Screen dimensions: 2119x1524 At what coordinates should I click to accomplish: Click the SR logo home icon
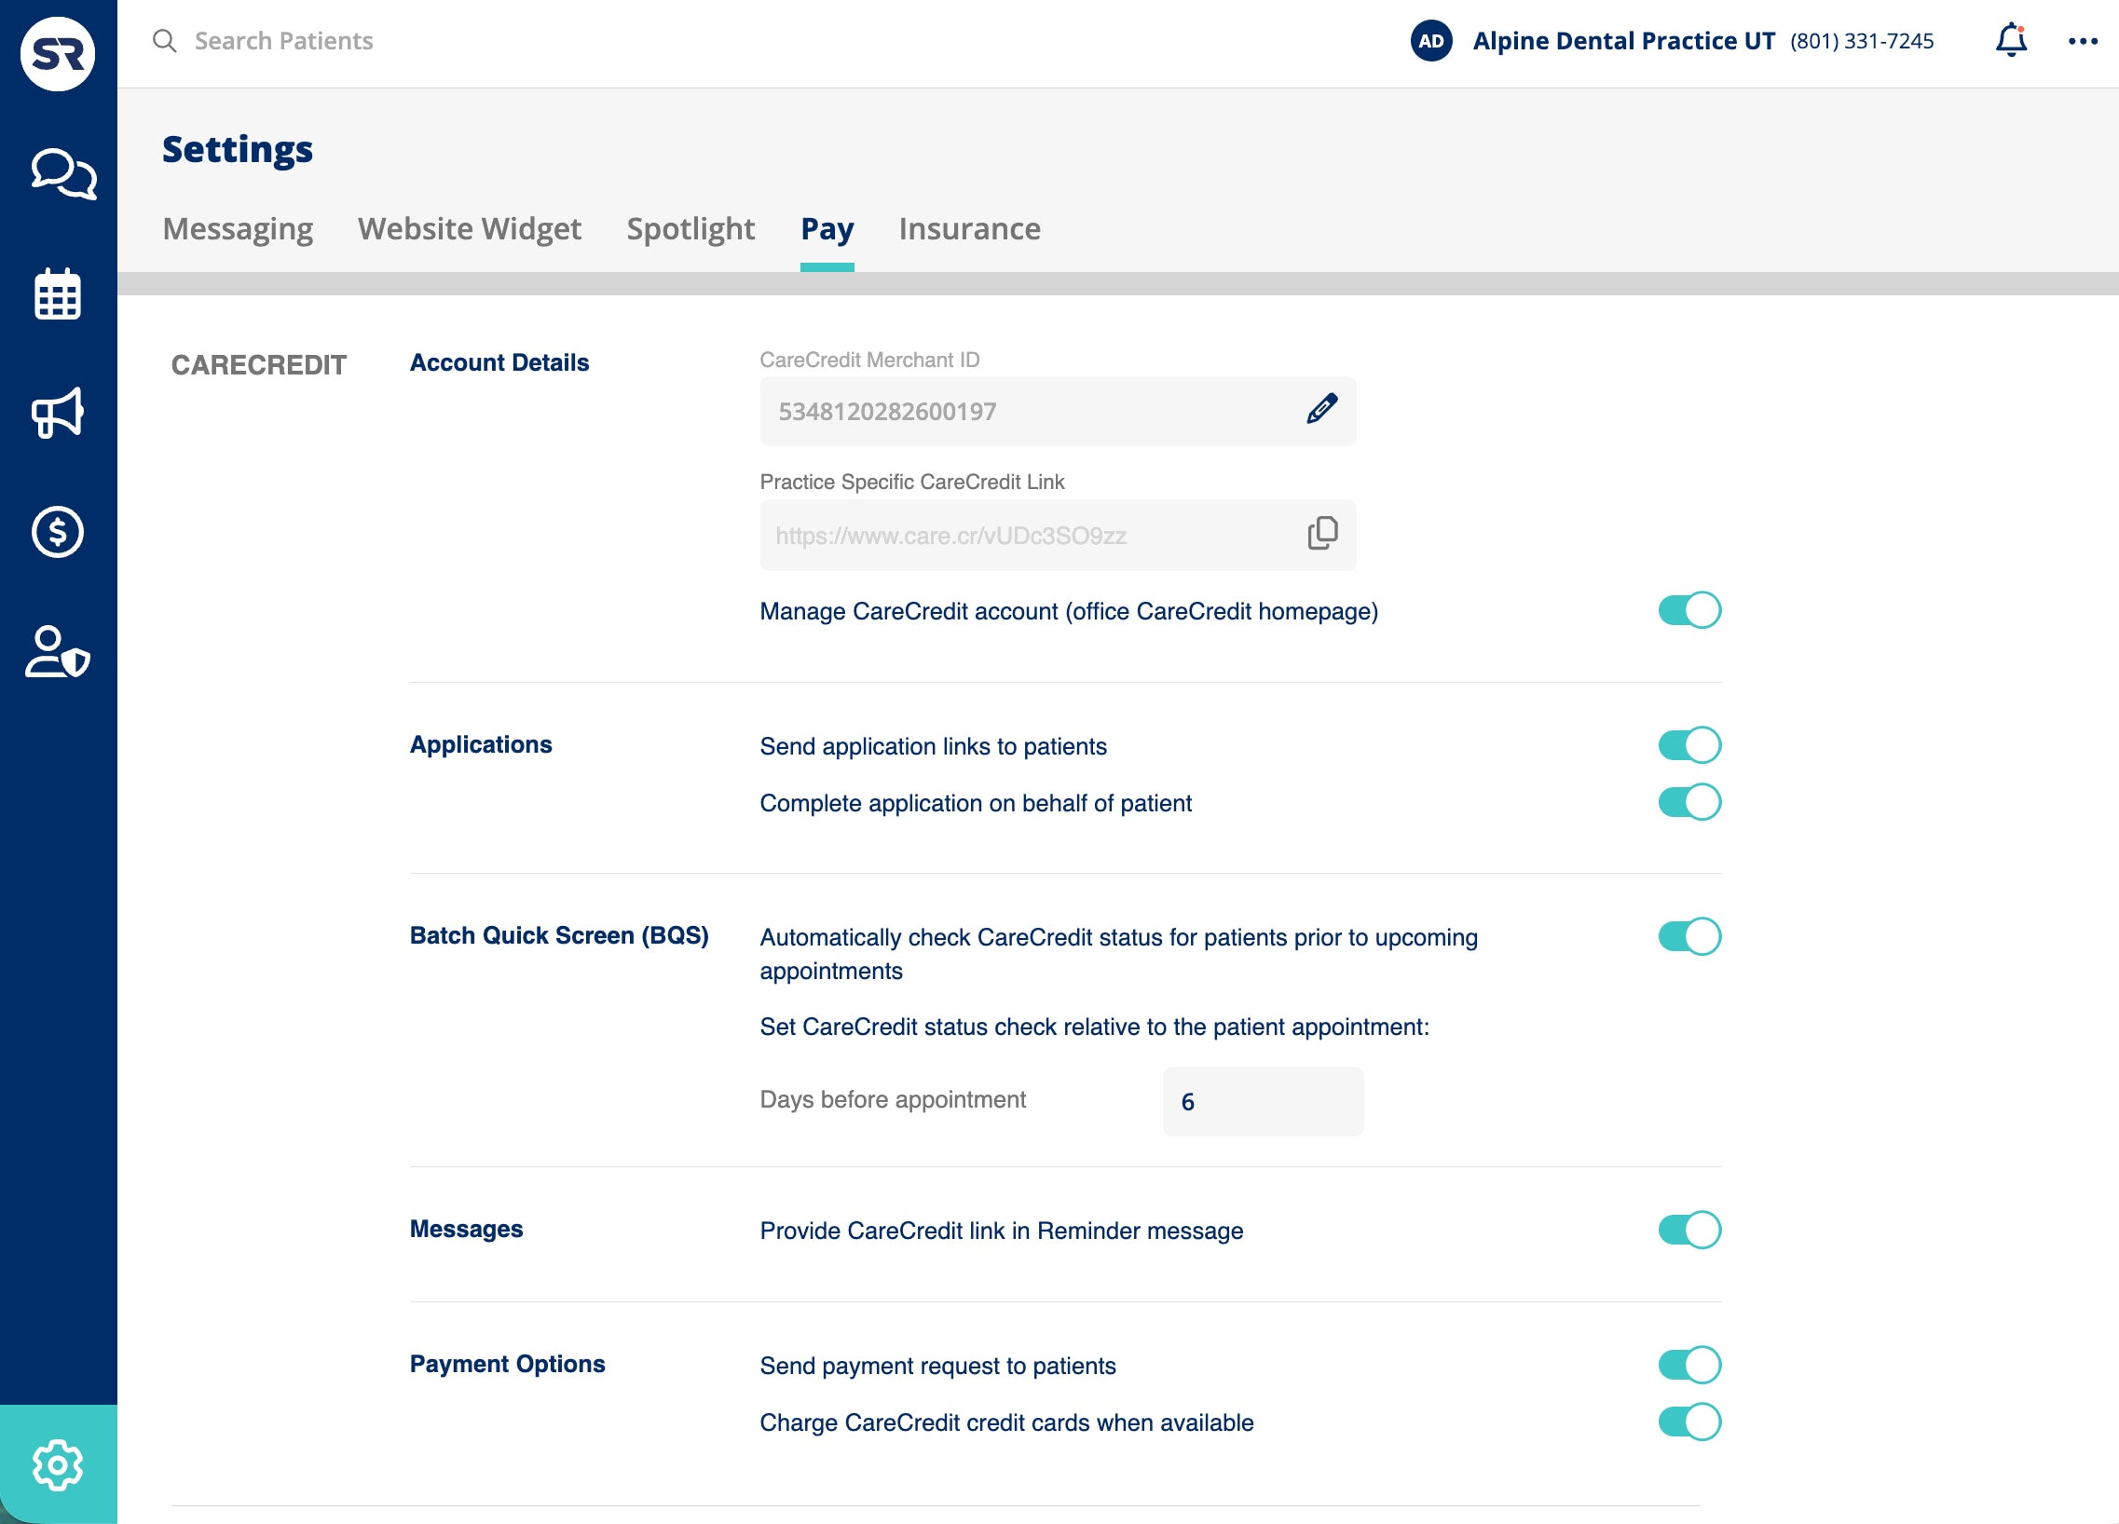point(58,54)
